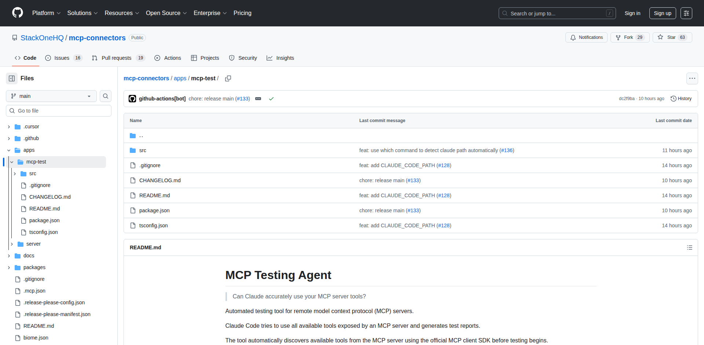This screenshot has width=704, height=345.
Task: Switch to the Issues tab
Action: pos(64,58)
